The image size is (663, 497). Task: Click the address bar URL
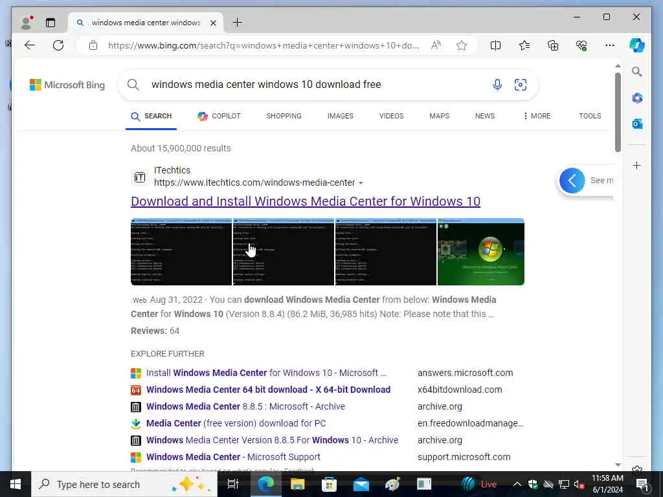264,45
